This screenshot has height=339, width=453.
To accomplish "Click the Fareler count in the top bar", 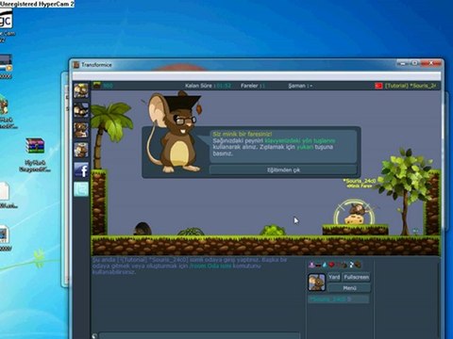I will pyautogui.click(x=253, y=86).
